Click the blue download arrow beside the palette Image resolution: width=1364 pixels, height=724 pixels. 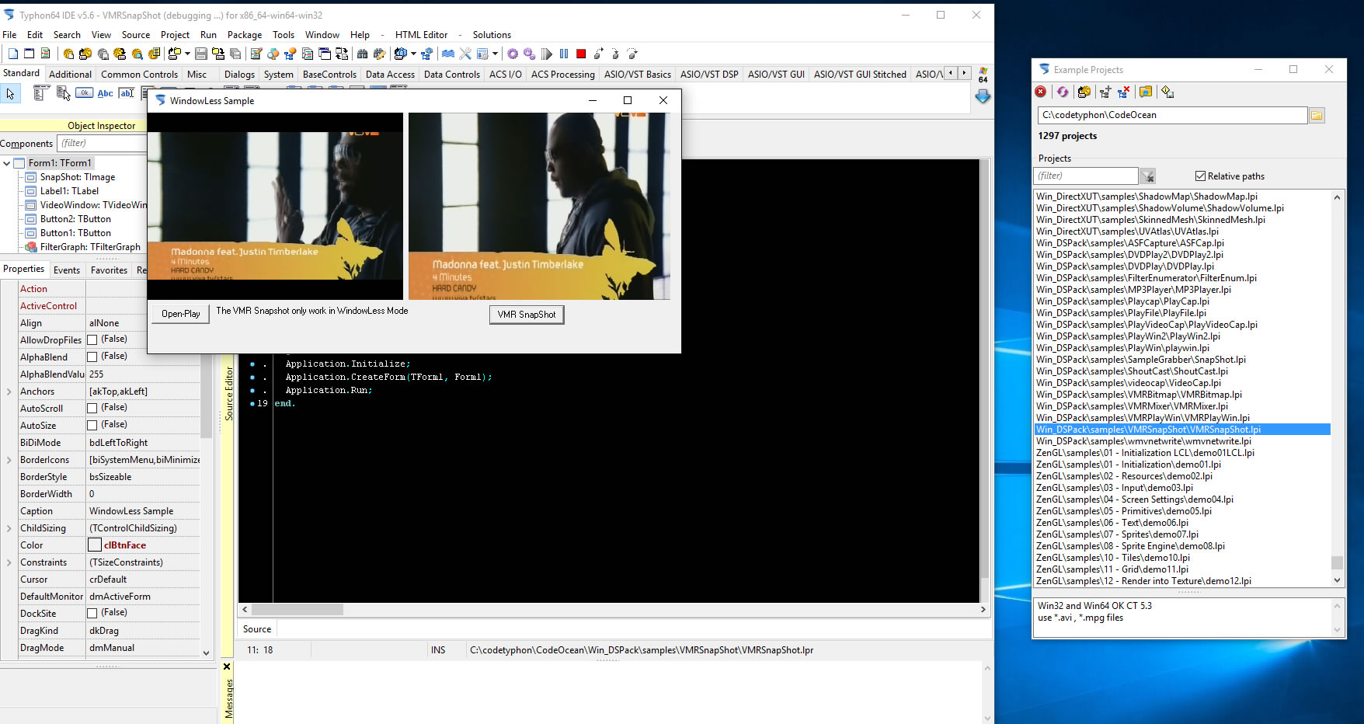[983, 96]
